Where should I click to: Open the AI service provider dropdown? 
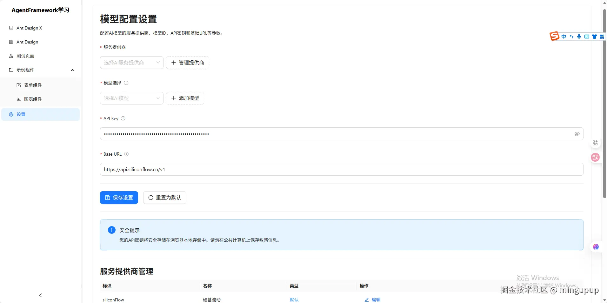click(x=131, y=63)
